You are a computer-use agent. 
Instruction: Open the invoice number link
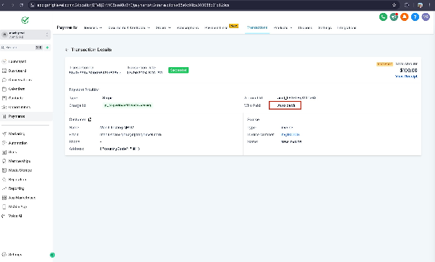point(290,134)
